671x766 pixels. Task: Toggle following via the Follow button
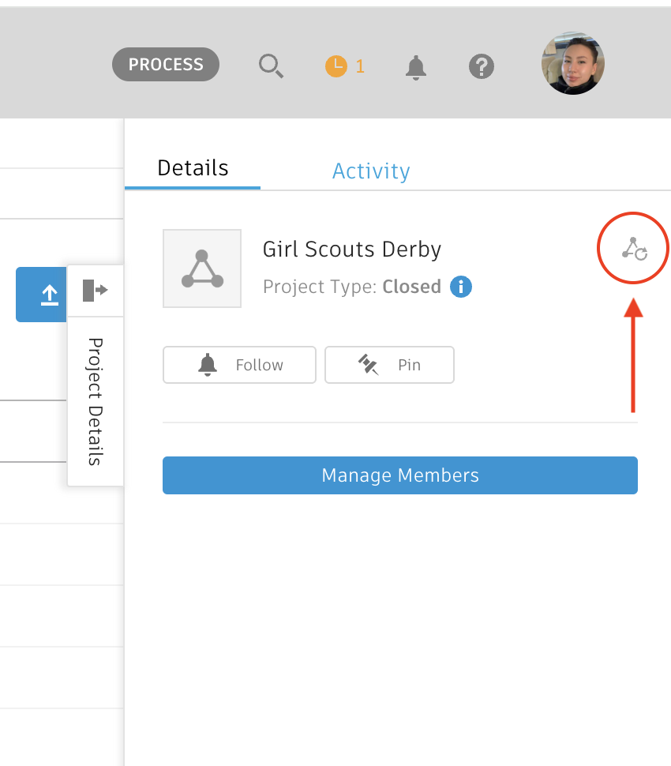click(x=238, y=365)
